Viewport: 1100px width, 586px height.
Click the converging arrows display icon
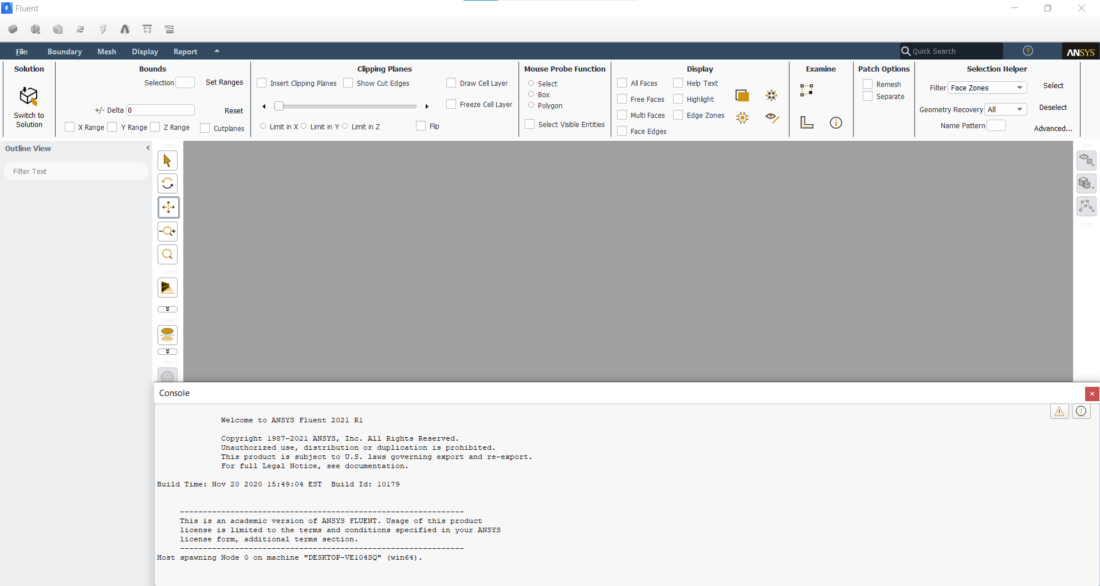[x=772, y=96]
